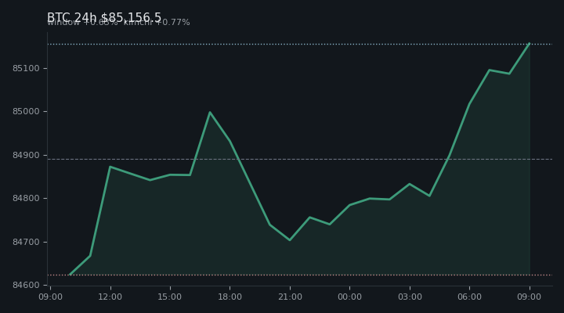Select the 21:00 time axis label
The image size is (564, 313).
[290, 297]
